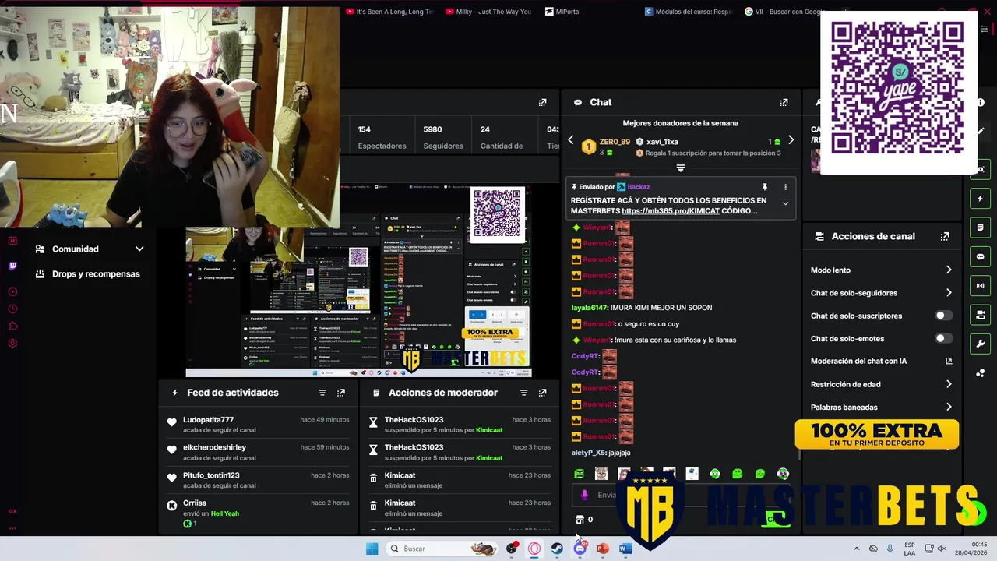Open Feed de actividades filter options
Image resolution: width=997 pixels, height=561 pixels.
pos(322,393)
